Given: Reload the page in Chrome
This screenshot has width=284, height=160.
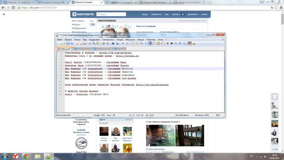Looking at the screenshot, I should 13,8.
